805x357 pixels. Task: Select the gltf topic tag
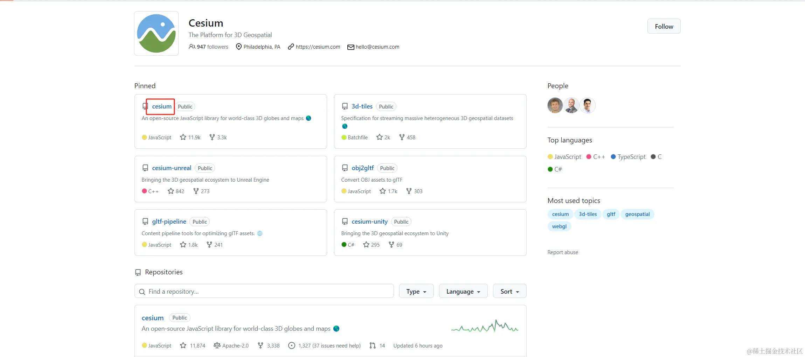(611, 214)
